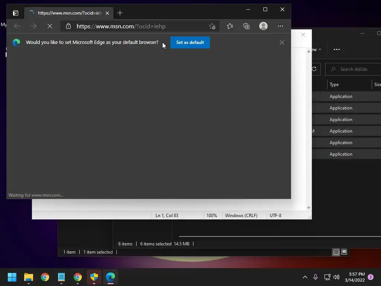Click 6 items selected status text
381x286 pixels.
[156, 244]
